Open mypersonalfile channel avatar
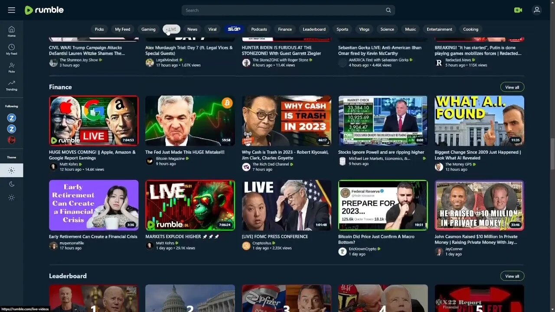This screenshot has height=312, width=555. coord(53,246)
